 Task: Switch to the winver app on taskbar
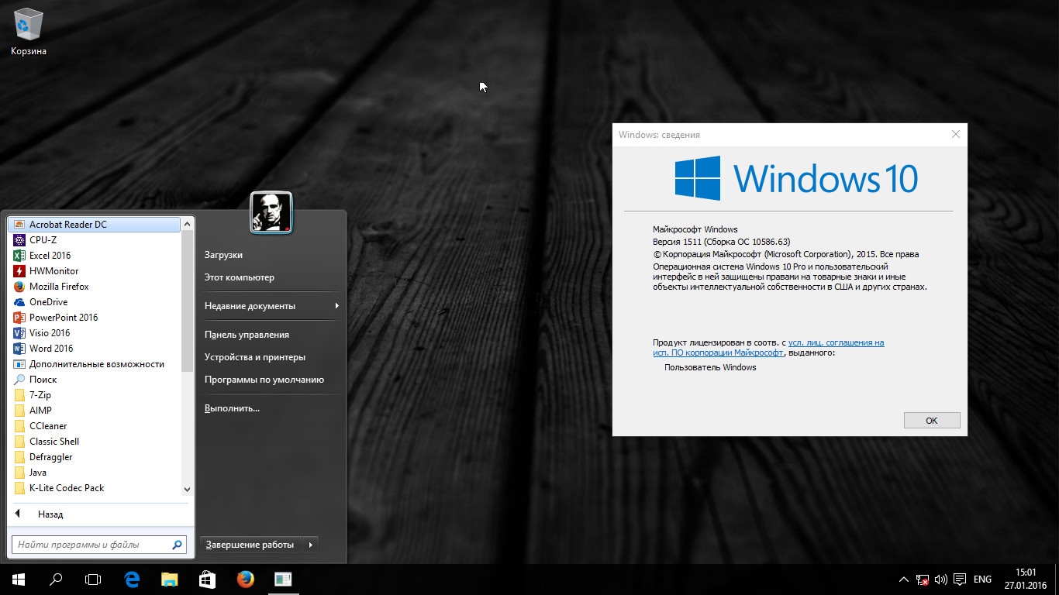pos(283,580)
